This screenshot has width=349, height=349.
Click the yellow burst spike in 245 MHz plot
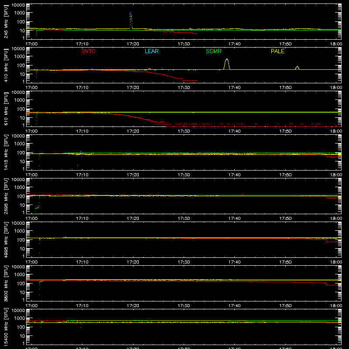[130, 21]
